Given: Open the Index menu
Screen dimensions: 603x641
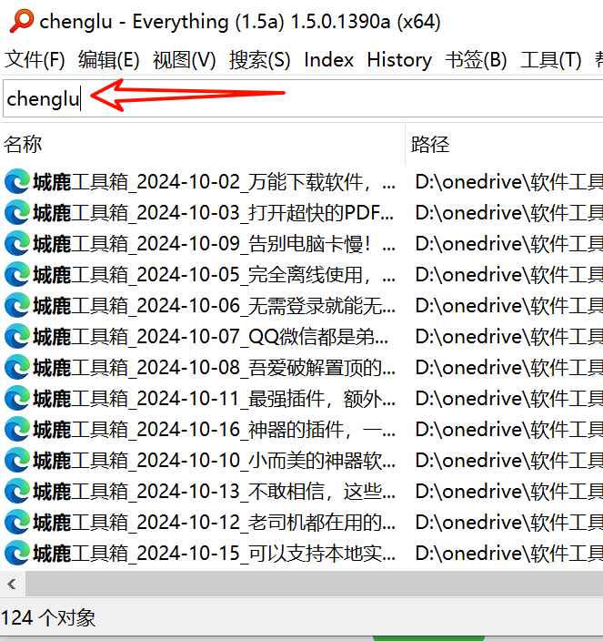Looking at the screenshot, I should [328, 60].
